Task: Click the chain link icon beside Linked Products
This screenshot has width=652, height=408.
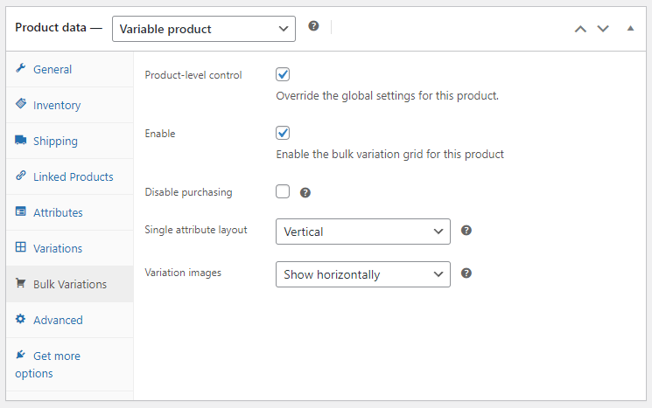Action: click(x=21, y=176)
